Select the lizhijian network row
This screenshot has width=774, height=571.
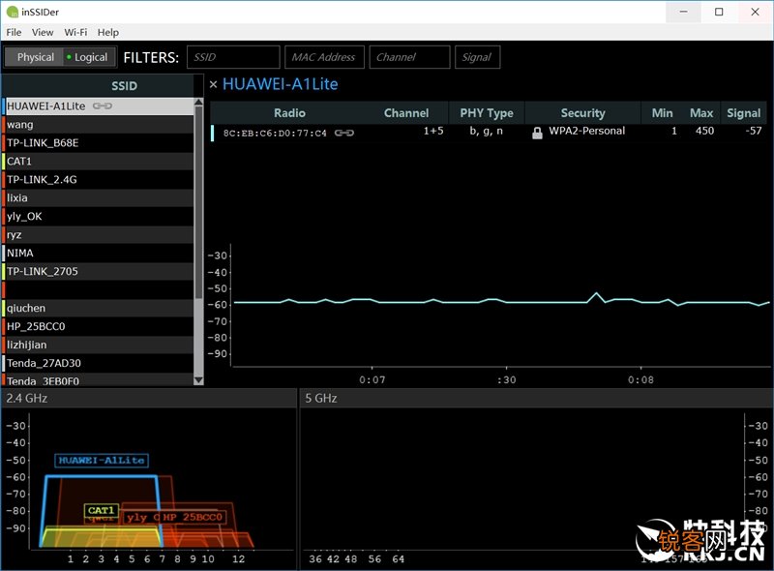click(x=99, y=345)
